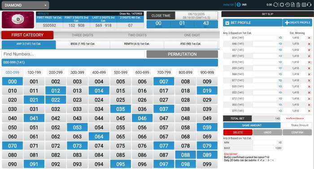314x169 pixels.
Task: Remove the 035 (141) bet with red X
Action: tap(309, 86)
